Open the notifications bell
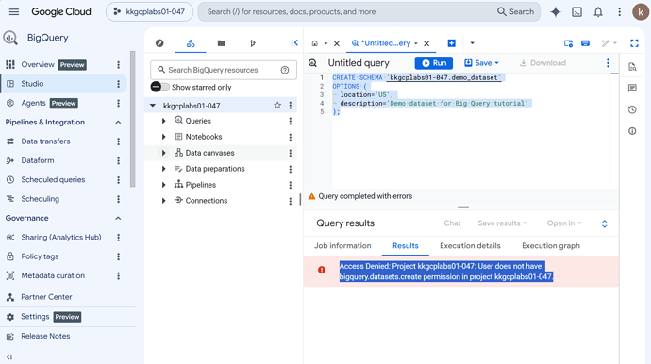 (598, 12)
